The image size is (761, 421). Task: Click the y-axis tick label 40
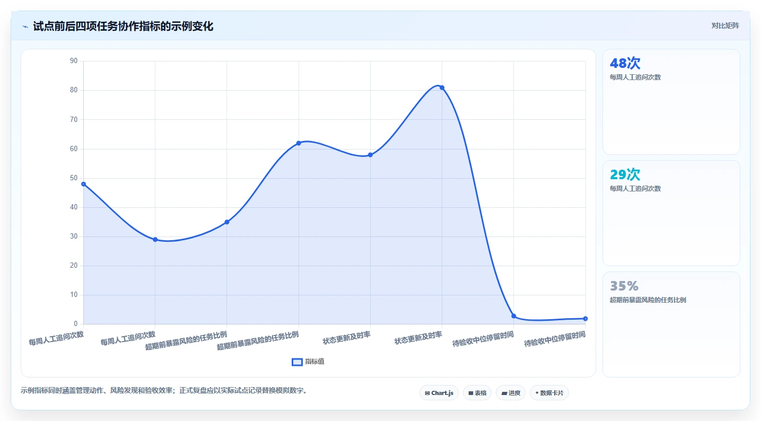pyautogui.click(x=74, y=207)
